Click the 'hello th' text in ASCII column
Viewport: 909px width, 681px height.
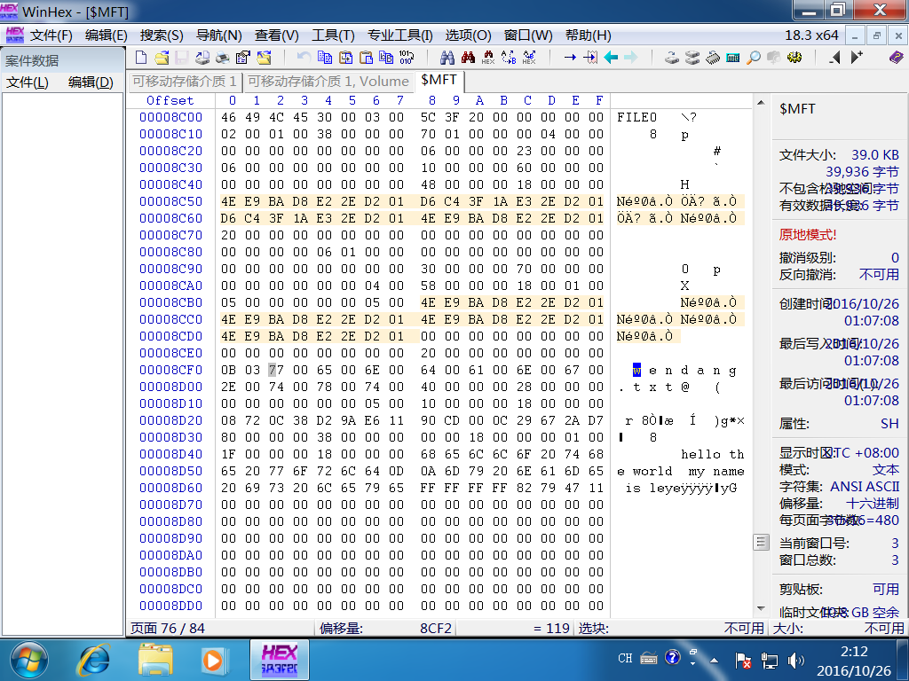tap(713, 454)
